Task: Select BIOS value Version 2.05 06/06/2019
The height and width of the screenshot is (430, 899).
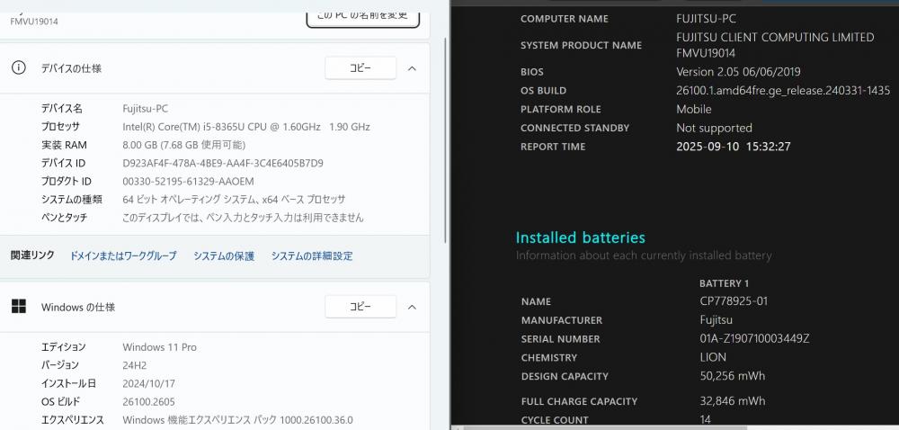Action: click(738, 72)
